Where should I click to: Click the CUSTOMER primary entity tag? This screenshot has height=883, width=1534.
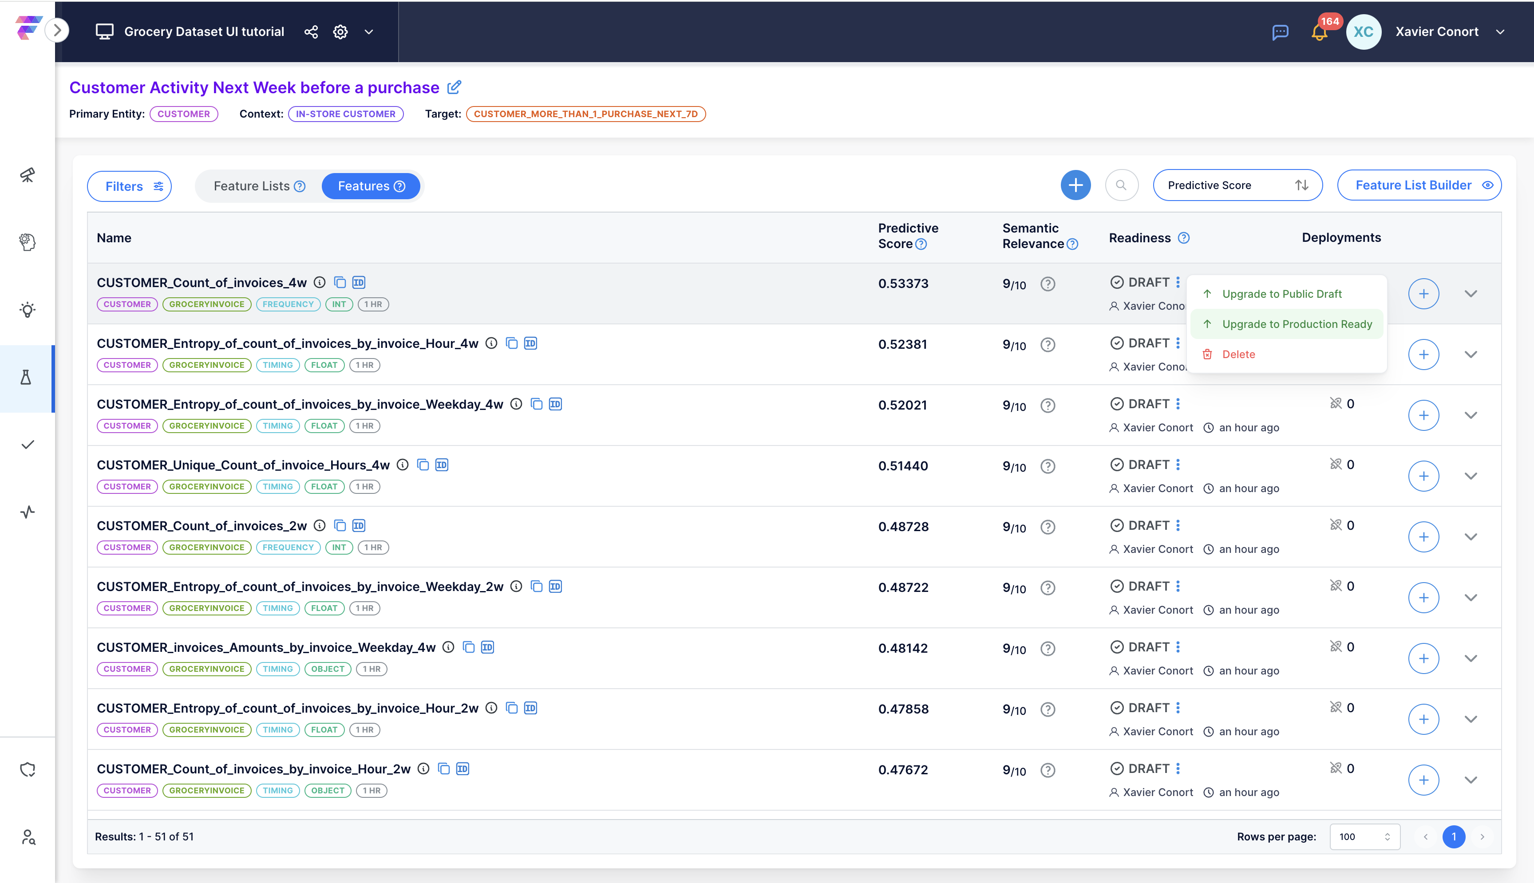[184, 114]
